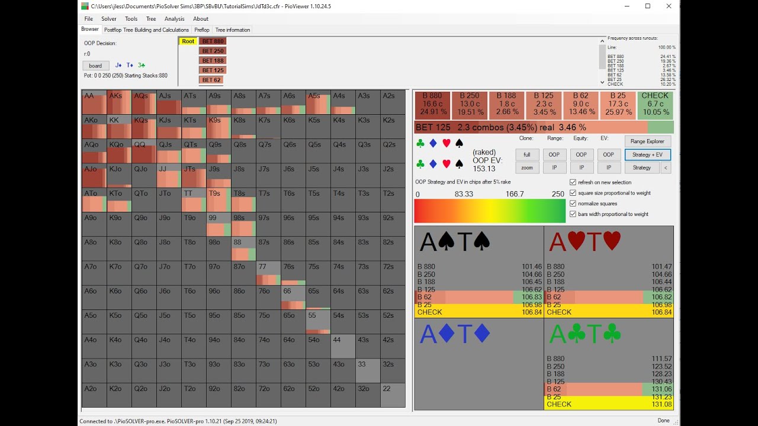Click the diamond suit in the upper suit row

click(433, 143)
